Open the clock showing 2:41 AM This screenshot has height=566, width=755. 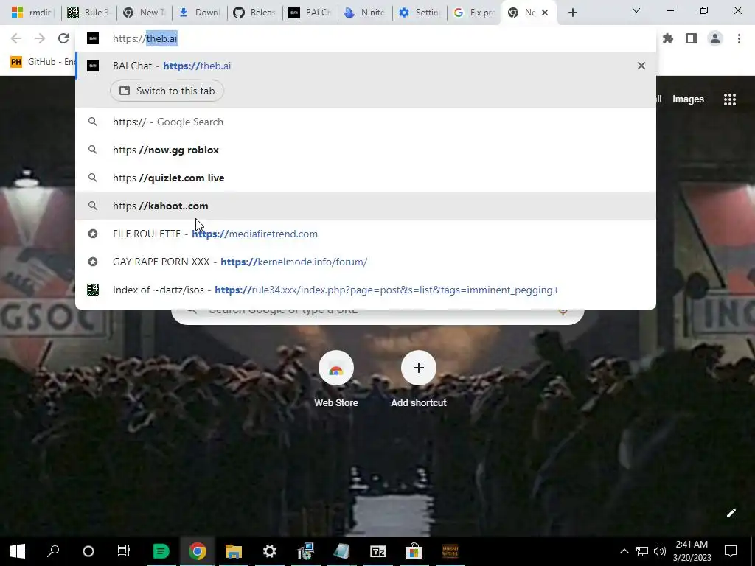[x=692, y=551]
